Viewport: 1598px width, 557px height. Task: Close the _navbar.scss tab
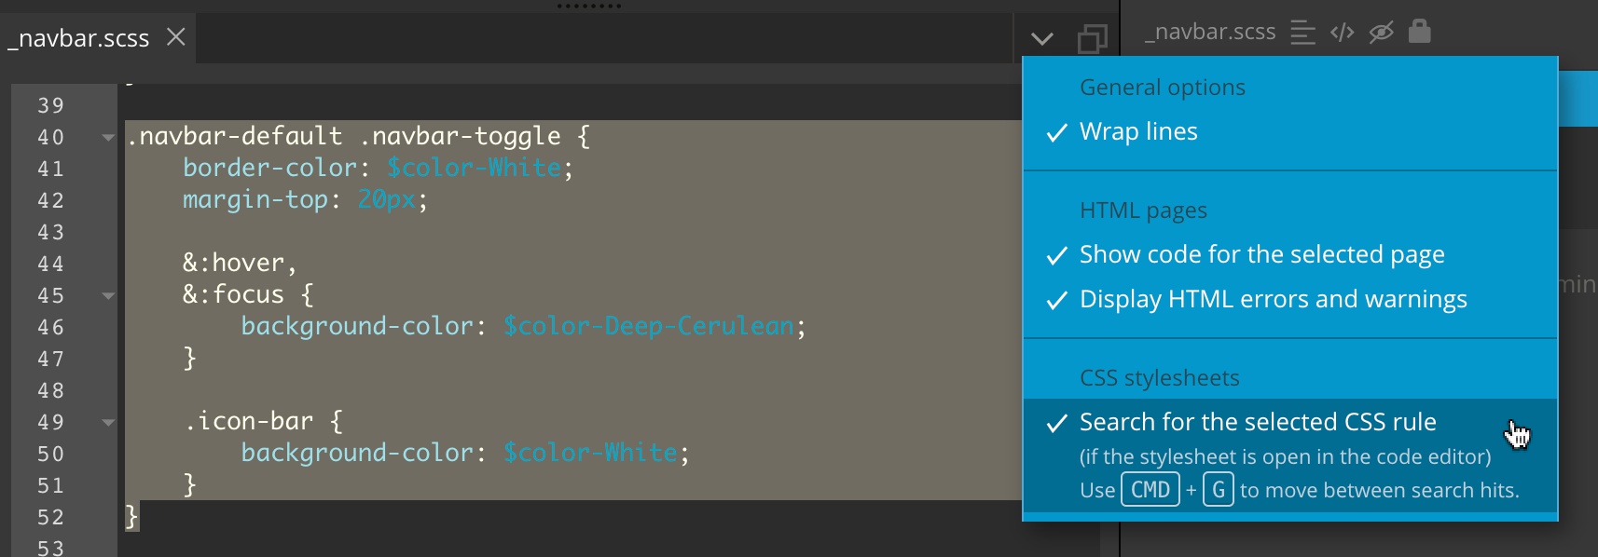(176, 37)
